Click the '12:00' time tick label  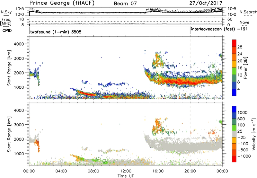coord(126,171)
